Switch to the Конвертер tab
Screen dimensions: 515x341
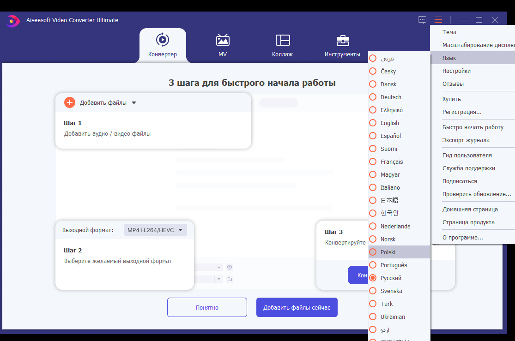(x=163, y=45)
